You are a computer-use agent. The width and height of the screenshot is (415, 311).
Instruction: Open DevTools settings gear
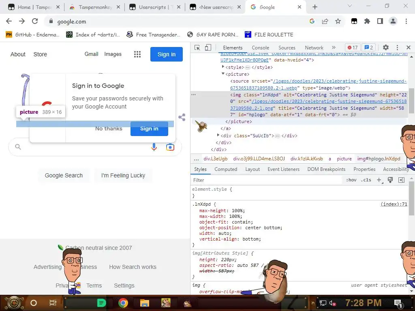pos(386,48)
